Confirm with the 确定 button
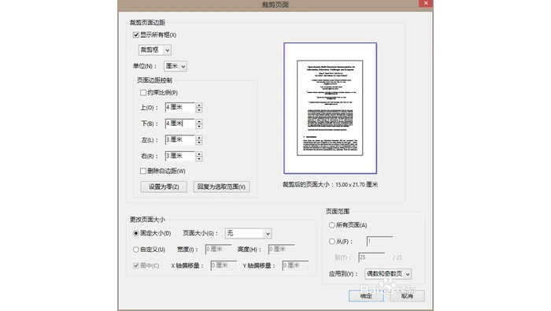This screenshot has height=311, width=551. tap(366, 296)
